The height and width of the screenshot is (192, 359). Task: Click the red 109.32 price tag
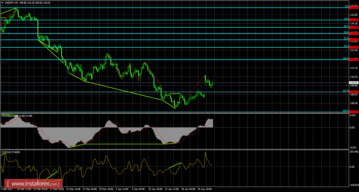(x=354, y=92)
